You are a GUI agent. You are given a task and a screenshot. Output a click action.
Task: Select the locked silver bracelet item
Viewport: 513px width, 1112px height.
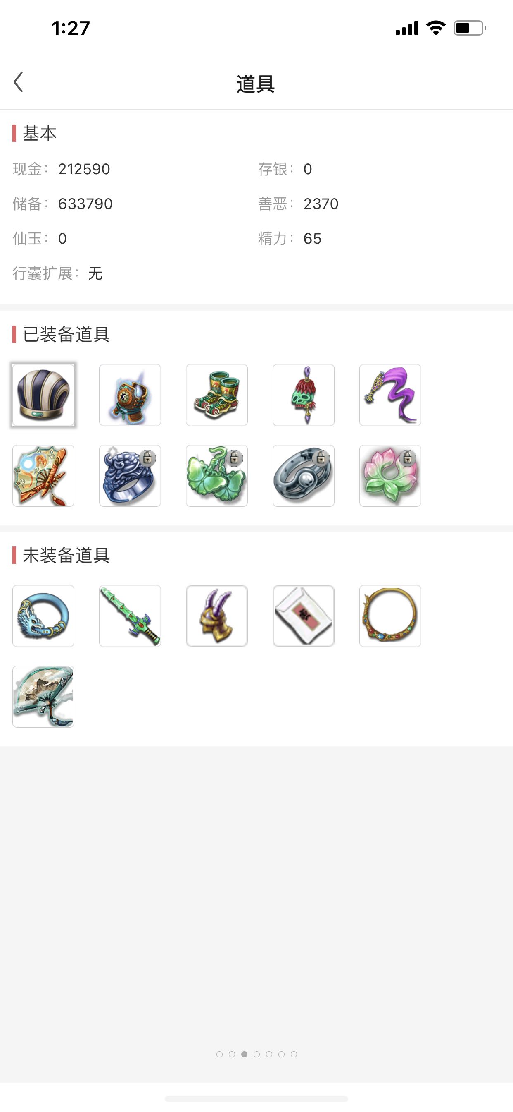click(304, 476)
